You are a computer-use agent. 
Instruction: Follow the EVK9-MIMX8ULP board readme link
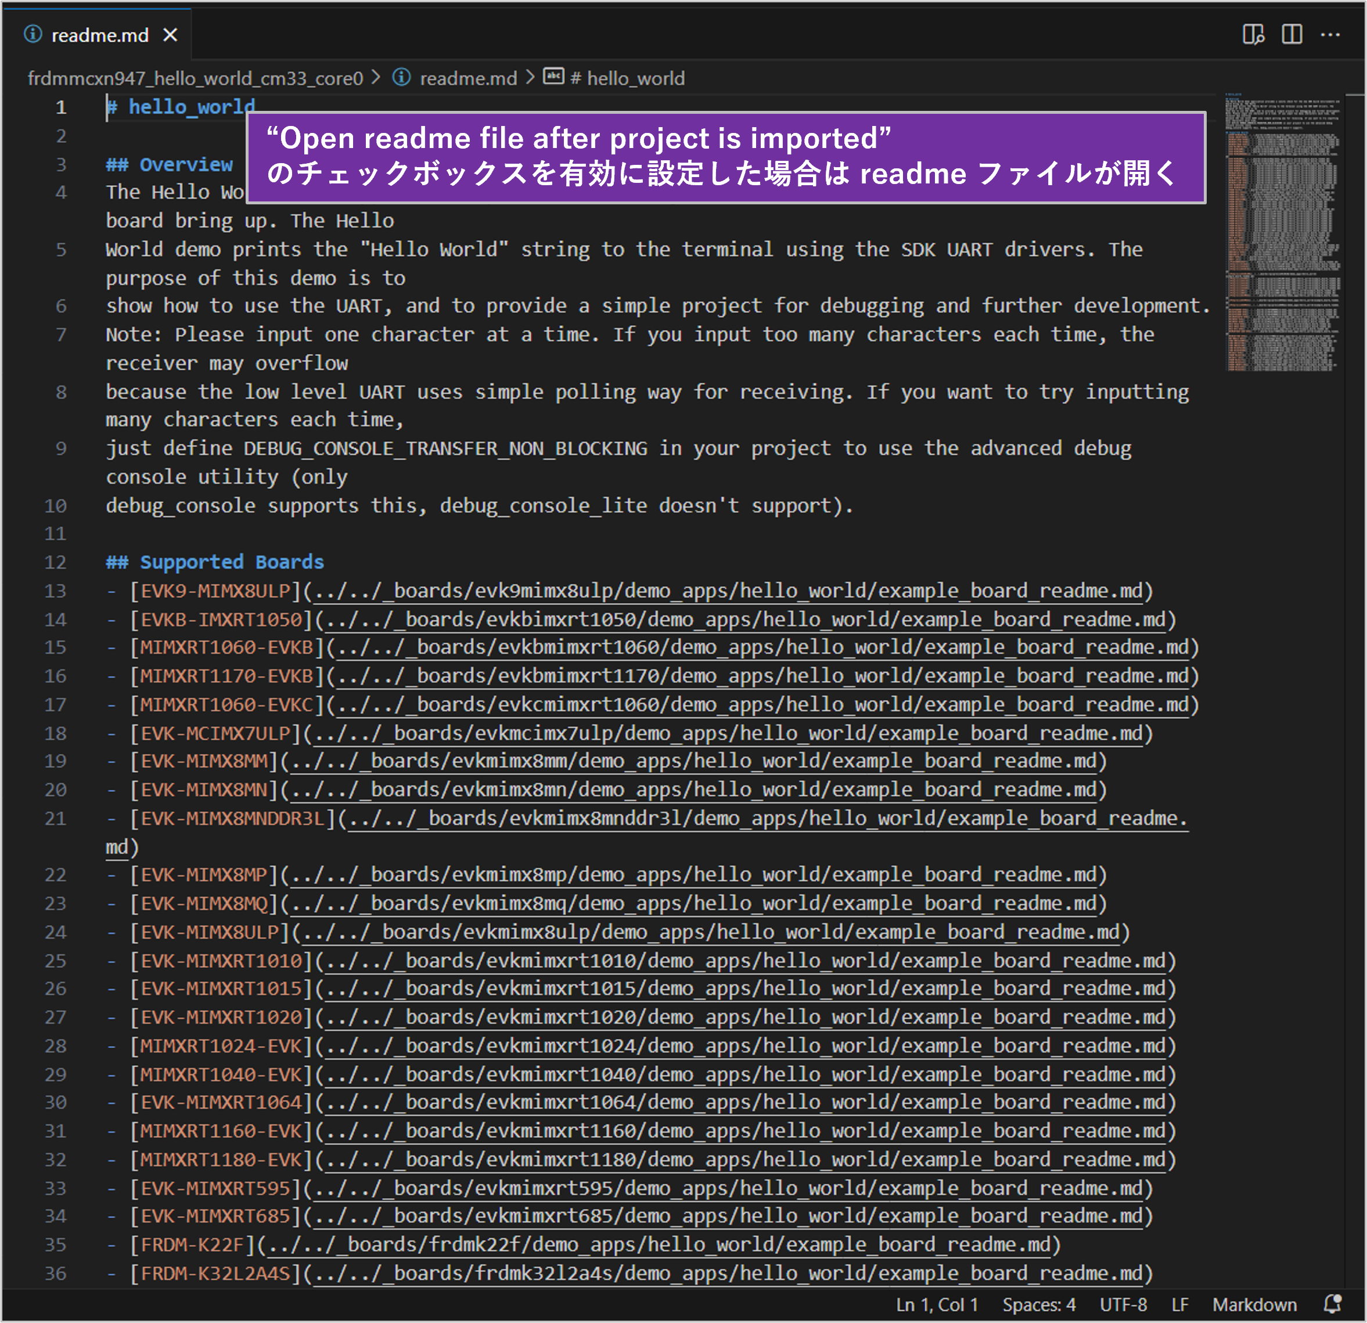pyautogui.click(x=728, y=591)
